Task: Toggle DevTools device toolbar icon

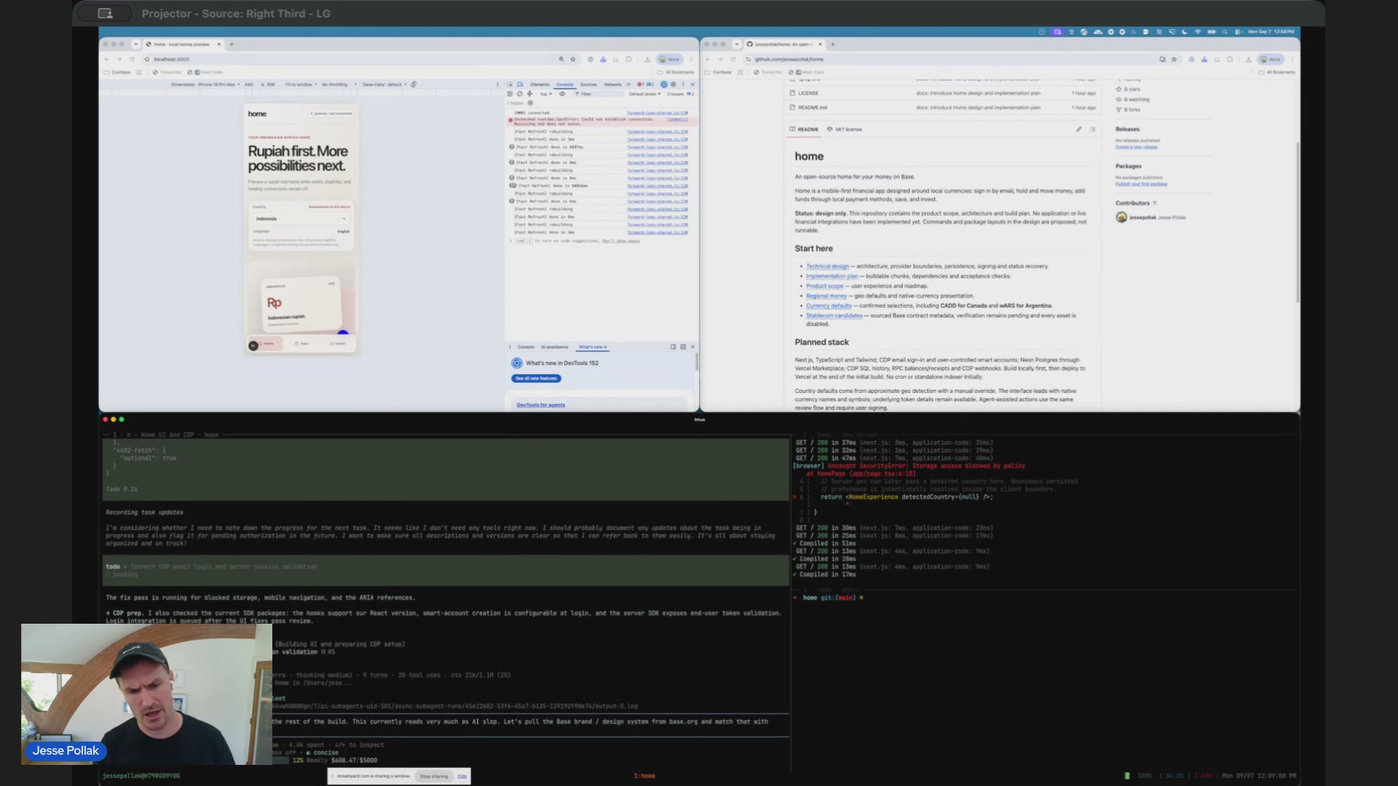Action: coord(520,84)
